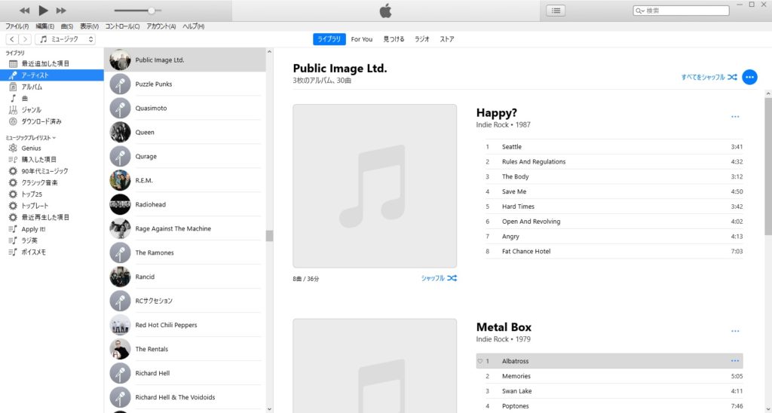Image resolution: width=772 pixels, height=413 pixels.
Task: Open the ボイスメモ playlist
Action: click(x=52, y=252)
